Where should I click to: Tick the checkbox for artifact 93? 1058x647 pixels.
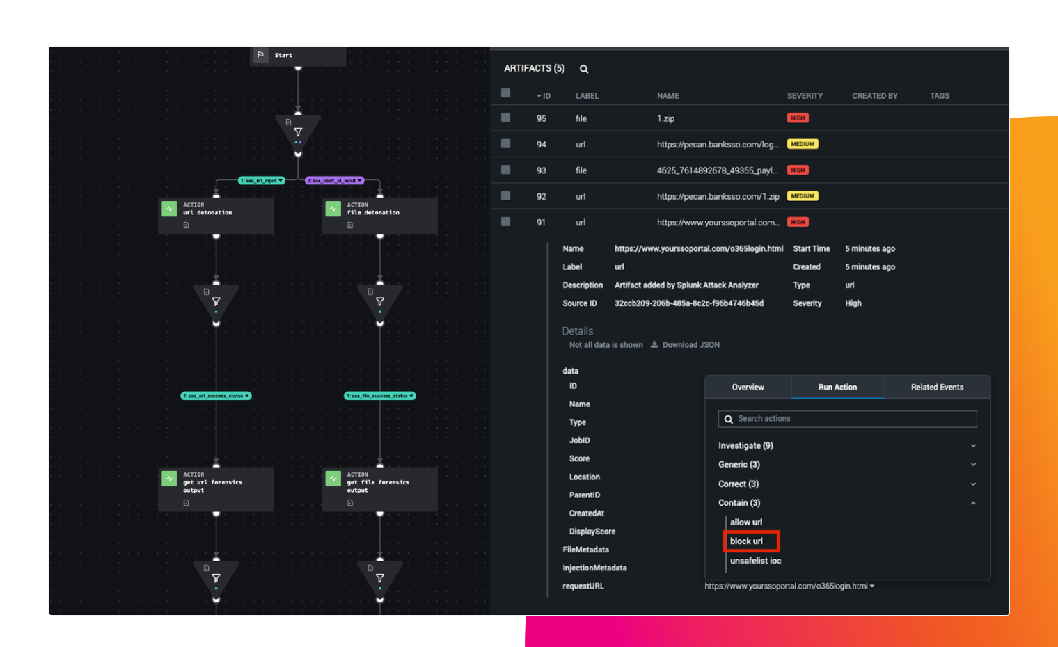click(x=506, y=170)
